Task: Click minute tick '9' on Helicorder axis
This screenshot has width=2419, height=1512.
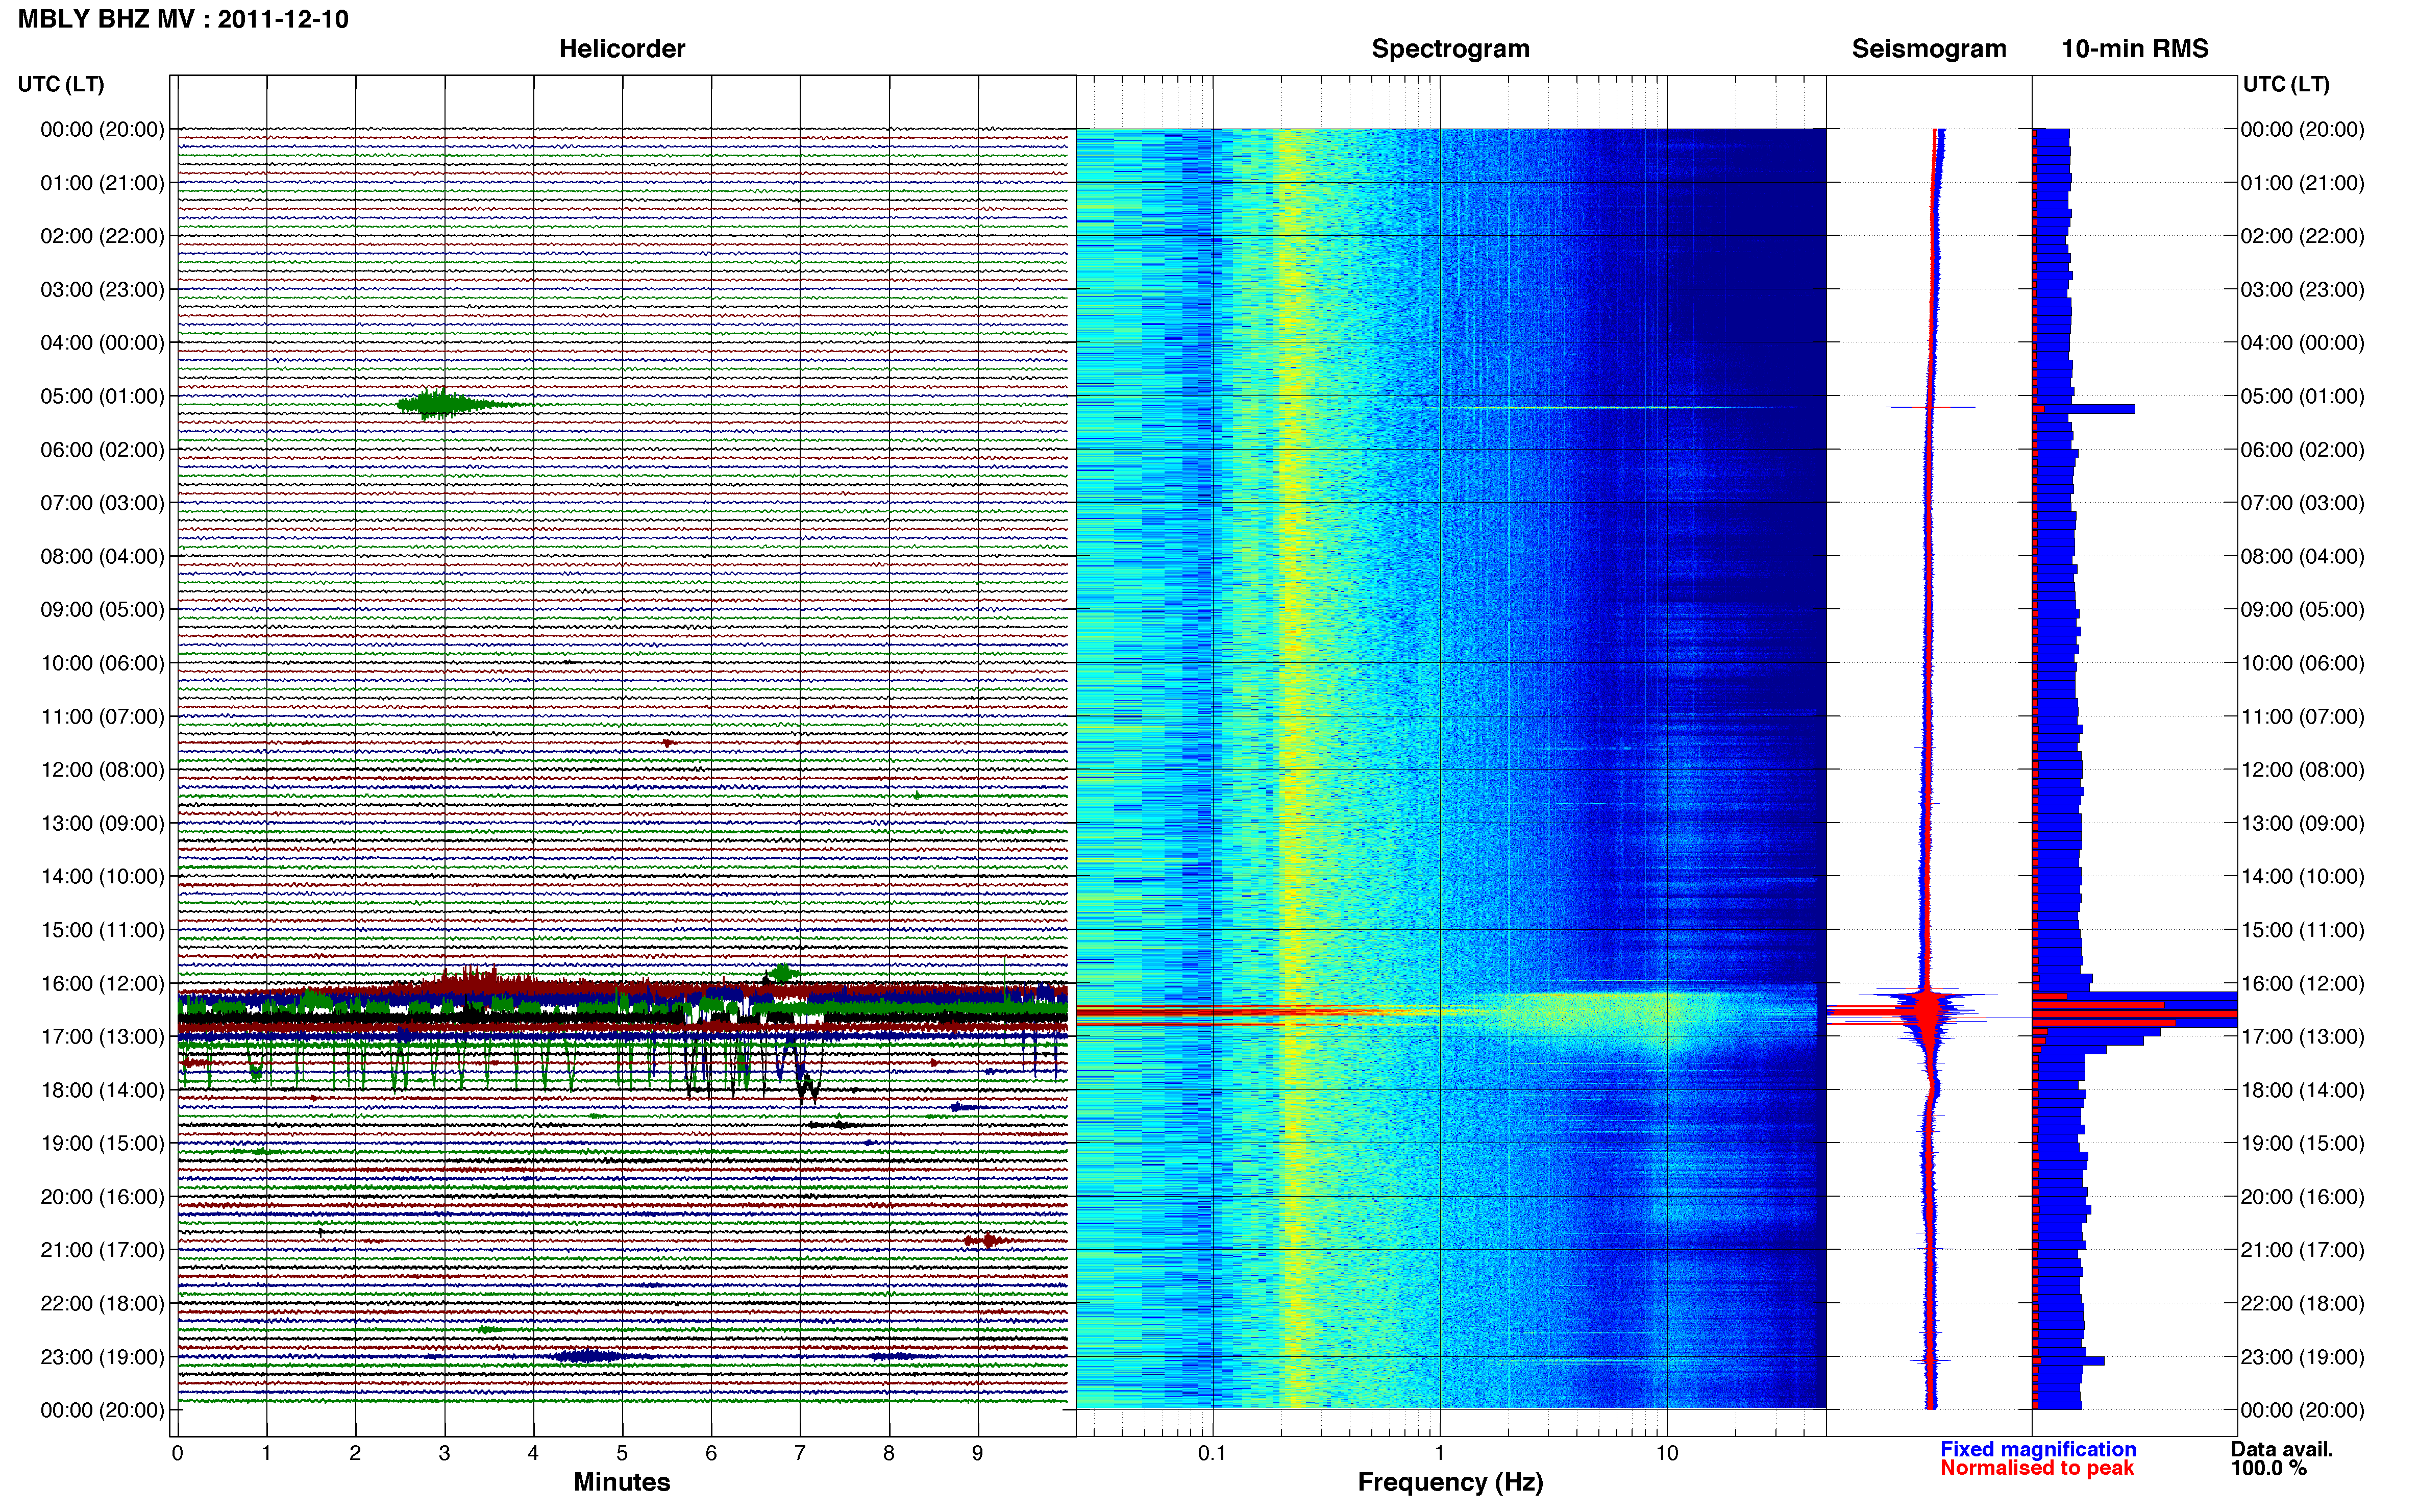Action: 978,1453
